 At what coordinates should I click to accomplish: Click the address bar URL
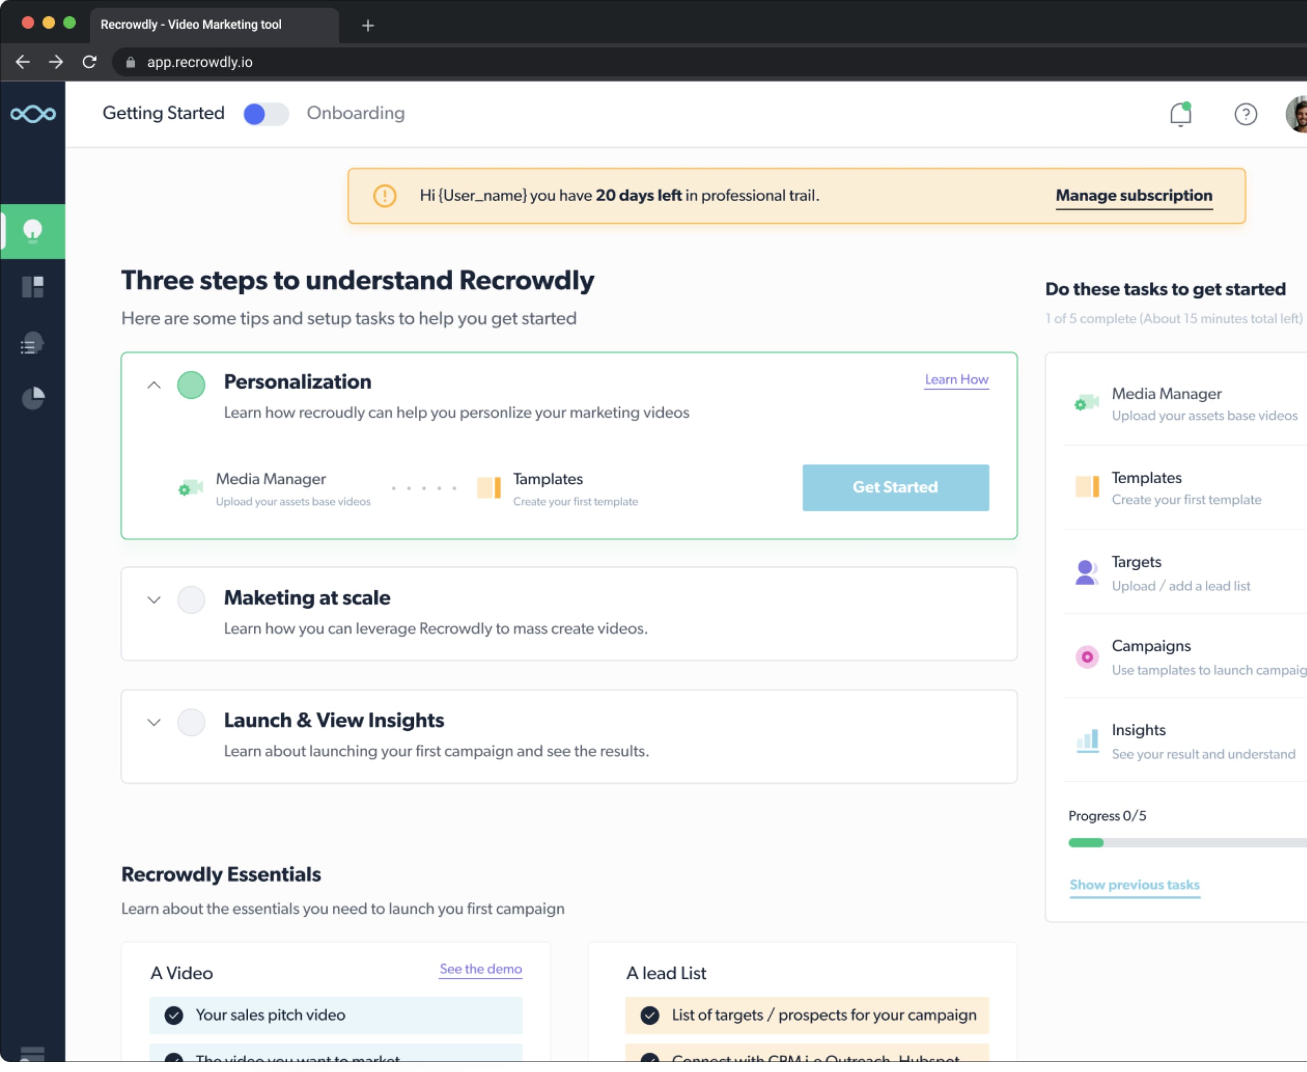click(199, 63)
